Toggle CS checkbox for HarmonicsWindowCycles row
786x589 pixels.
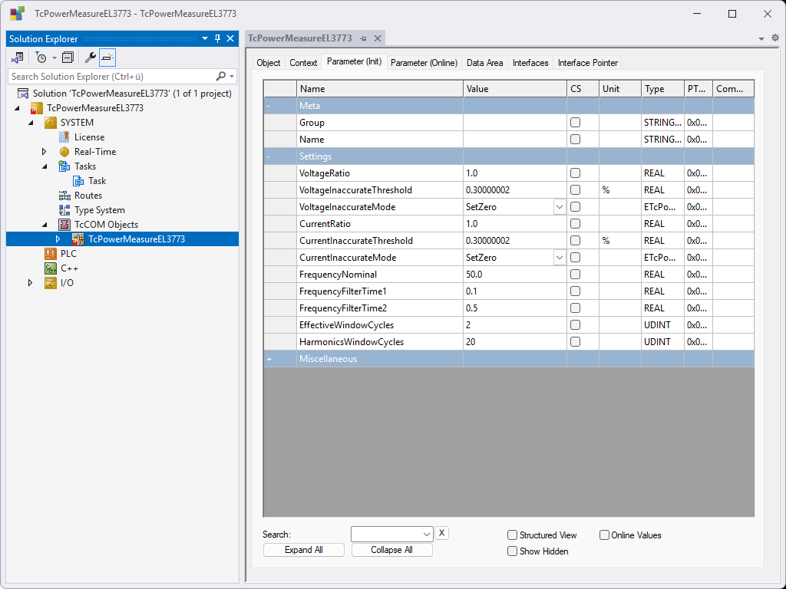click(x=575, y=341)
